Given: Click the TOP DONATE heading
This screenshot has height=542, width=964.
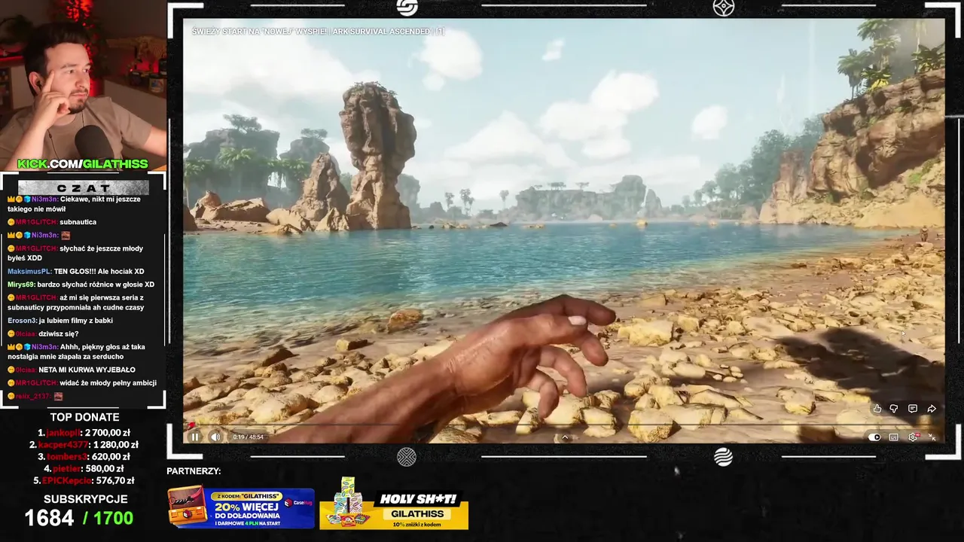Looking at the screenshot, I should pos(85,417).
